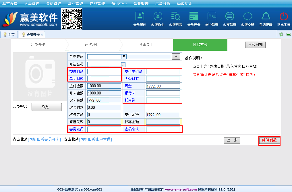
Task: Click the 退出系统 power icon
Action: pos(284,16)
